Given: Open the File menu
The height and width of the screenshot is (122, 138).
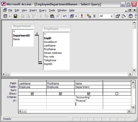Looking at the screenshot, I should (10, 10).
